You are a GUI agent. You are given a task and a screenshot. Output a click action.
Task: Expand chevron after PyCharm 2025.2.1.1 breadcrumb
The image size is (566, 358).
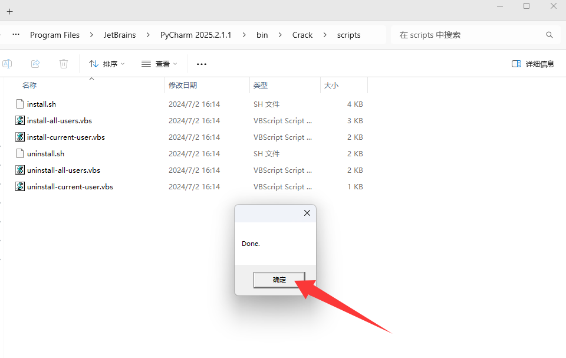(244, 35)
